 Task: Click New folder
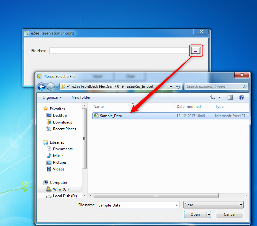(81, 97)
